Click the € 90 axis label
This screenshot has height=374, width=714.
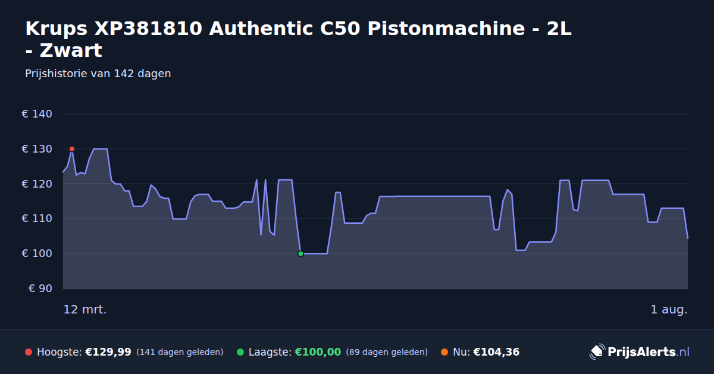point(40,289)
